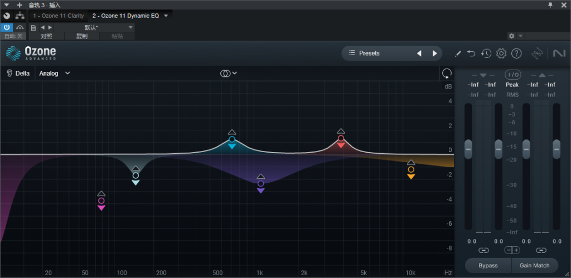Viewport: 571px width, 278px height.
Task: Click the input left gain slider handle
Action: (468, 149)
